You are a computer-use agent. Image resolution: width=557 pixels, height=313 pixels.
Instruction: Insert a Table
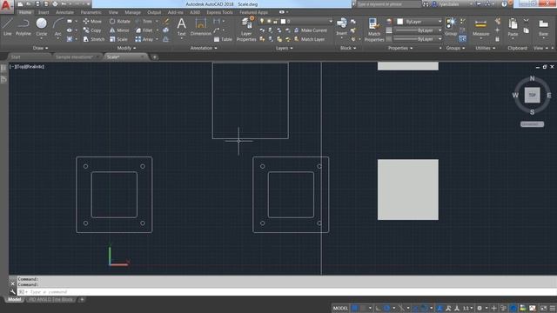[x=223, y=39]
